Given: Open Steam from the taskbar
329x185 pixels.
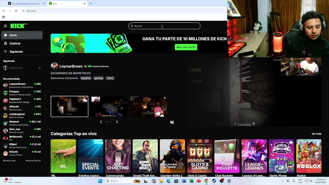Looking at the screenshot, I should tap(214, 181).
